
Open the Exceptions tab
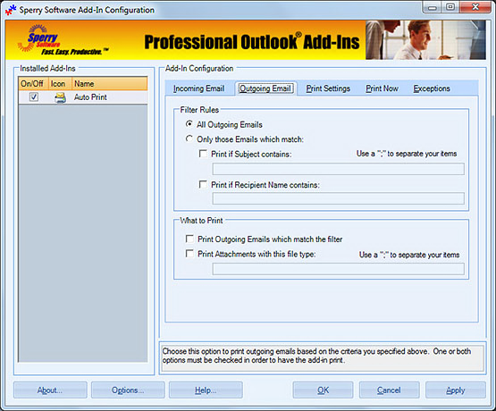(432, 88)
